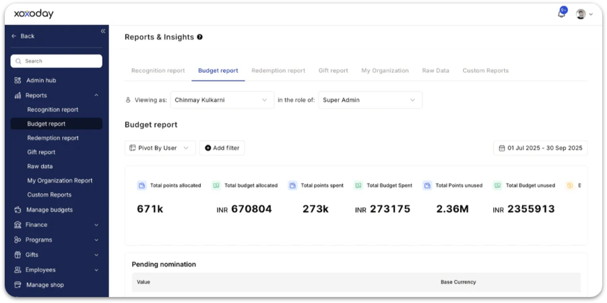
Task: Open the Custom Reports tab
Action: (486, 71)
